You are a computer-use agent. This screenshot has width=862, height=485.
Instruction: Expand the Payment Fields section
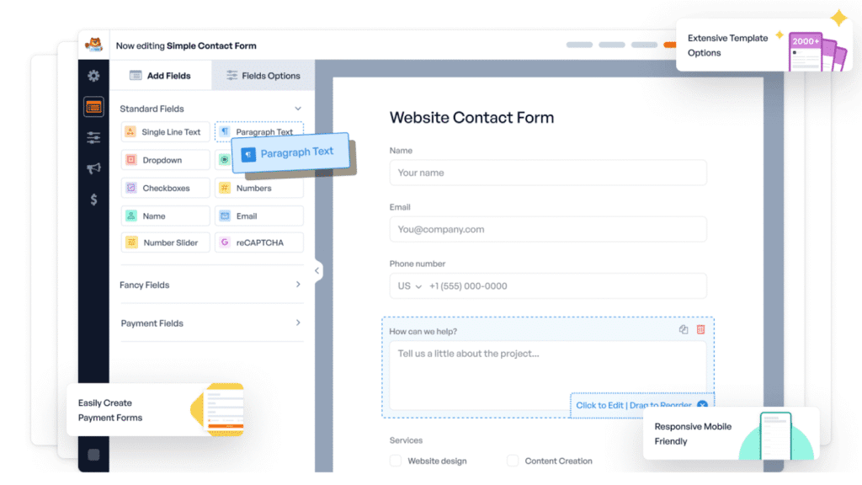point(297,322)
